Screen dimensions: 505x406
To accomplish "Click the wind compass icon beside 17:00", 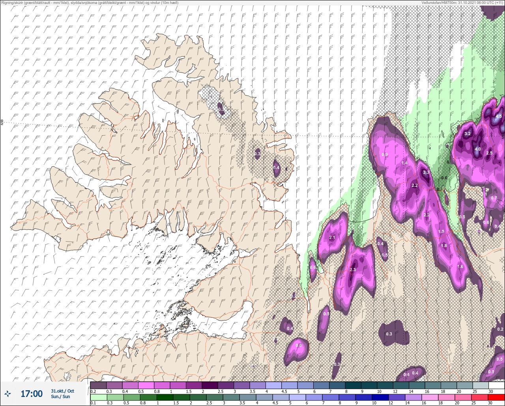I will pos(8,393).
